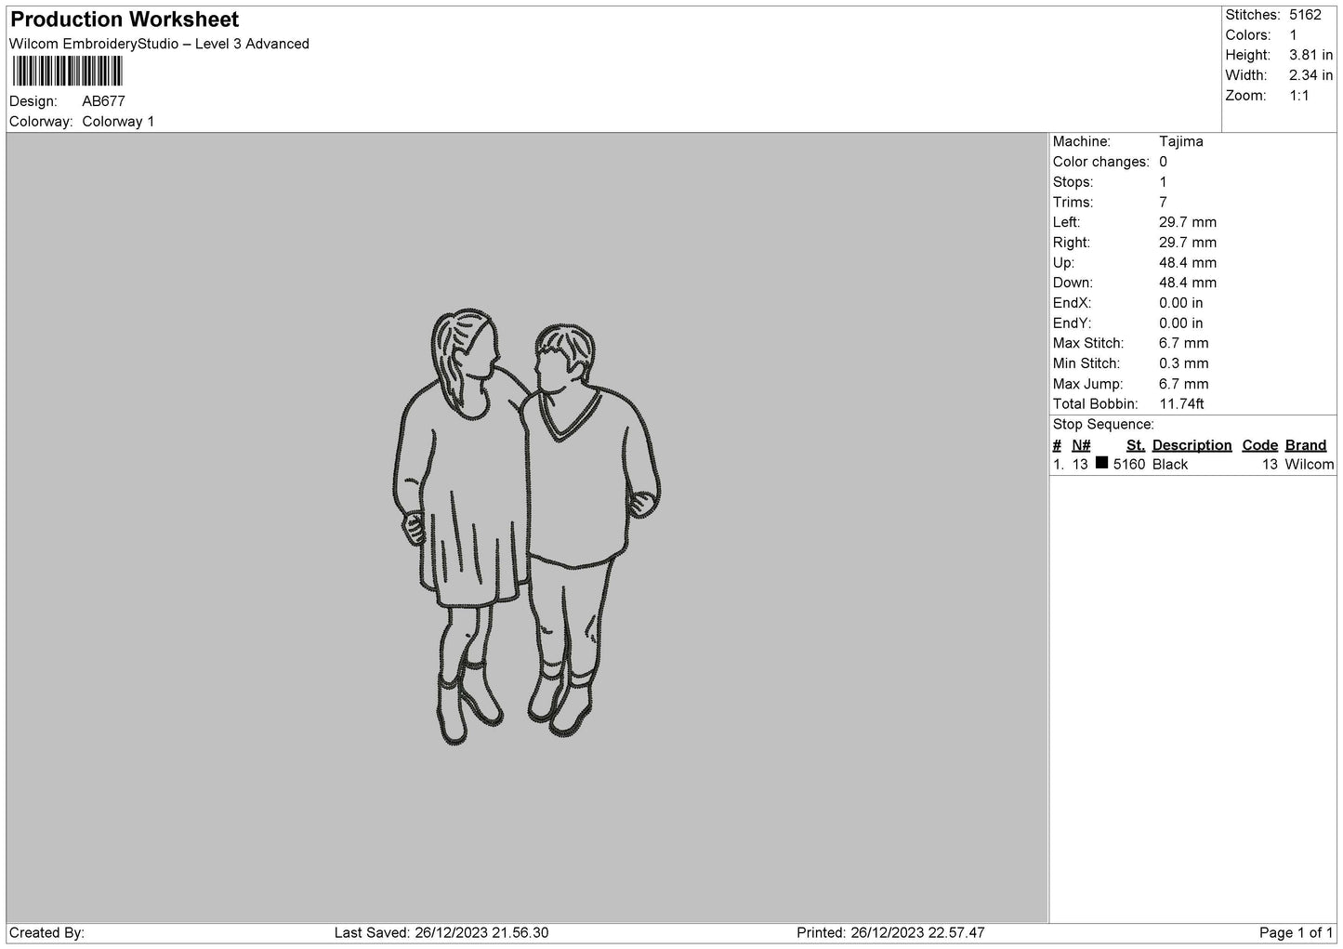The height and width of the screenshot is (949, 1343).
Task: Click the '#' column header
Action: pyautogui.click(x=1057, y=445)
